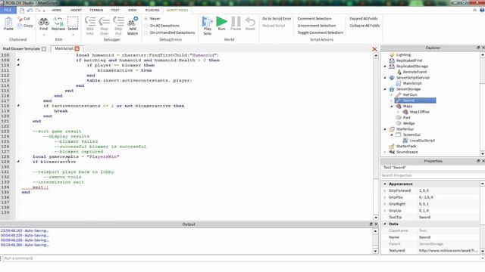Click the Select dotted-rectangle icon
The width and height of the screenshot is (485, 272).
tap(73, 22)
